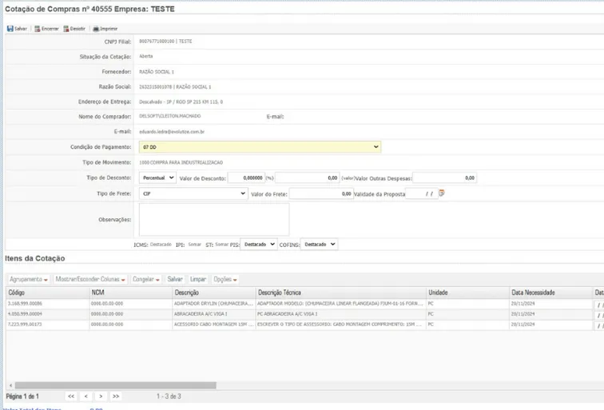Click the Encerrar toolbar icon
Image resolution: width=604 pixels, height=410 pixels.
tap(38, 29)
